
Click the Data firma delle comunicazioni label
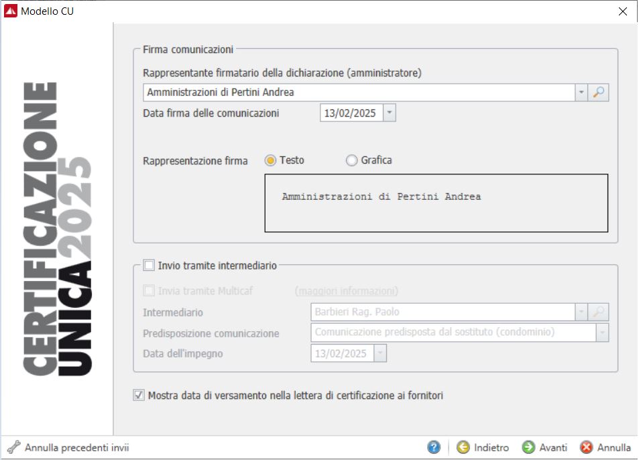pyautogui.click(x=211, y=113)
